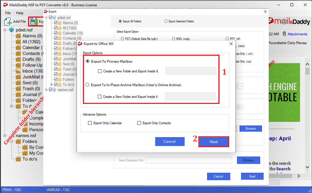Click the Trash (0) folder icon in main tree
This screenshot has width=312, height=193.
(x=18, y=89)
